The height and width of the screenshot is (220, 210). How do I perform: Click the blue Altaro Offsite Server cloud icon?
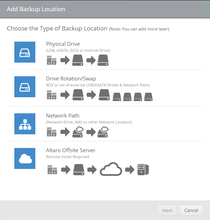25,158
